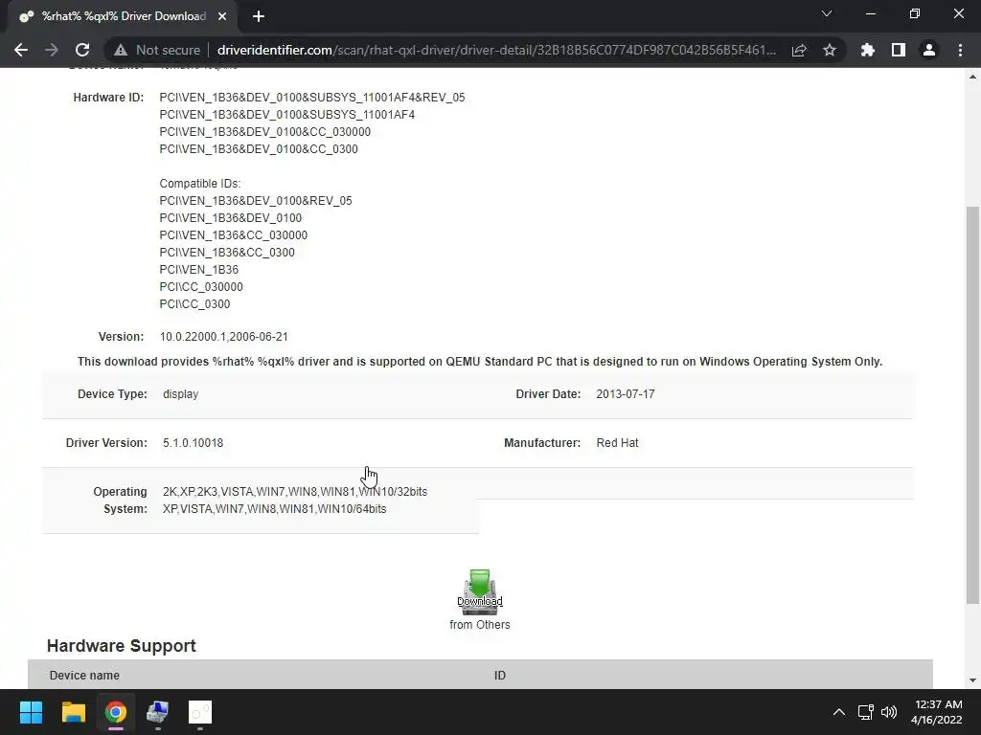Click driver date value 2013-07-17
The image size is (981, 735).
625,394
